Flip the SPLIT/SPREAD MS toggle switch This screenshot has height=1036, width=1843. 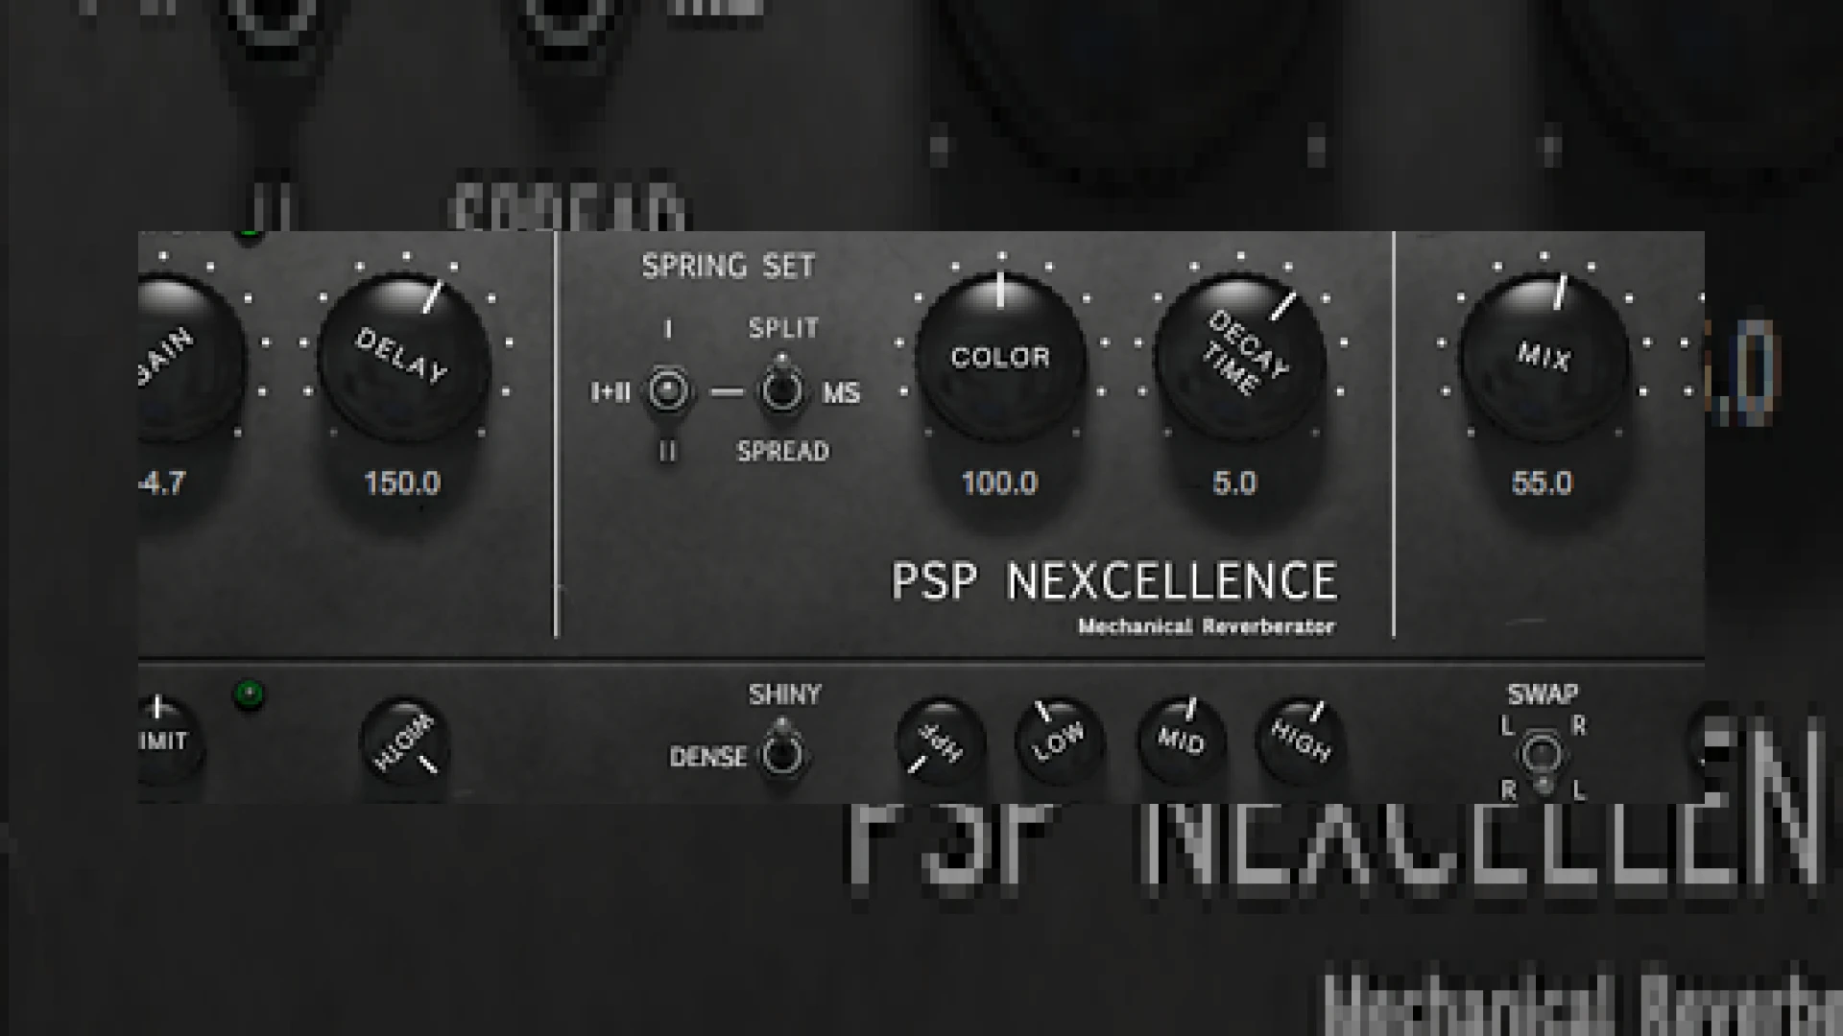782,388
